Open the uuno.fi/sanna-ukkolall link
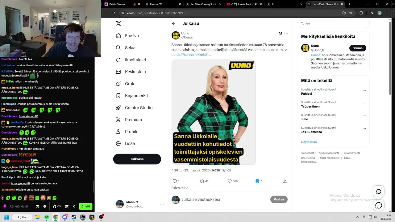The image size is (395, 222). pyautogui.click(x=191, y=55)
